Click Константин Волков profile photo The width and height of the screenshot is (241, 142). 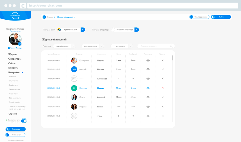pyautogui.click(x=15, y=39)
